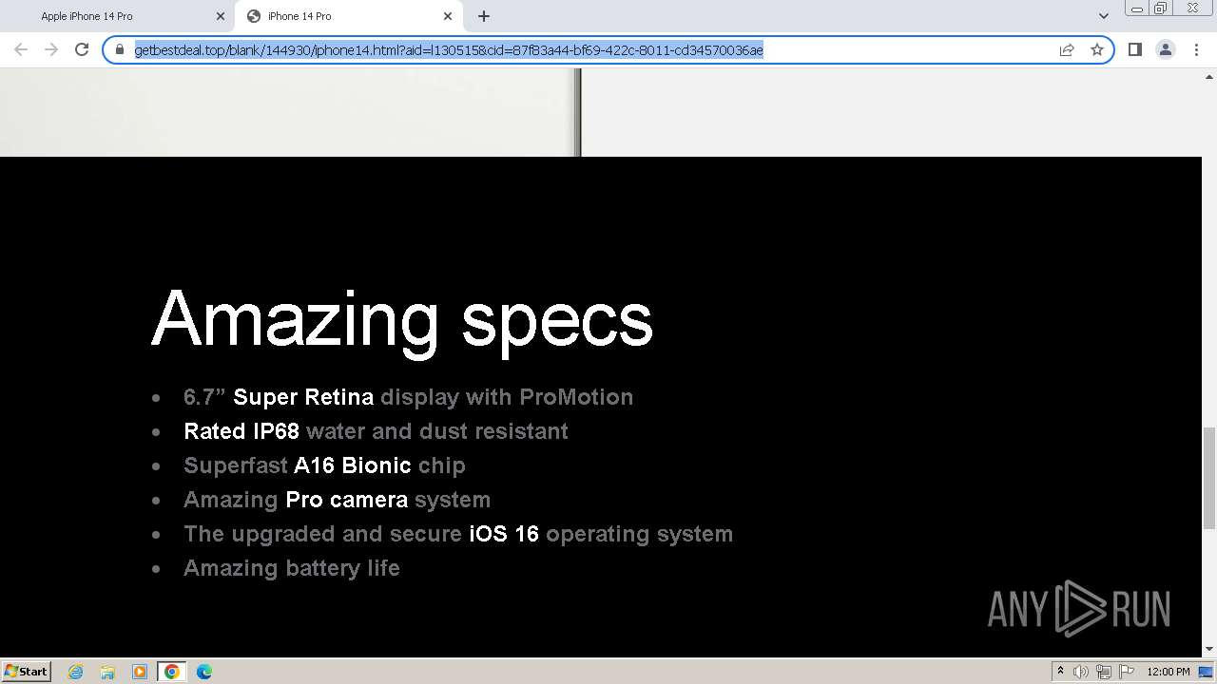Click the Rated IP68 line
The image size is (1217, 684).
click(x=376, y=431)
